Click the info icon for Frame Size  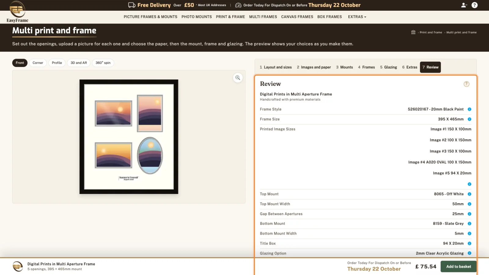click(469, 119)
